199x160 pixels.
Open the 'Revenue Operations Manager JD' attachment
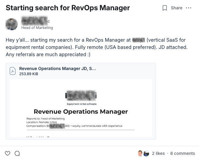pos(57,69)
